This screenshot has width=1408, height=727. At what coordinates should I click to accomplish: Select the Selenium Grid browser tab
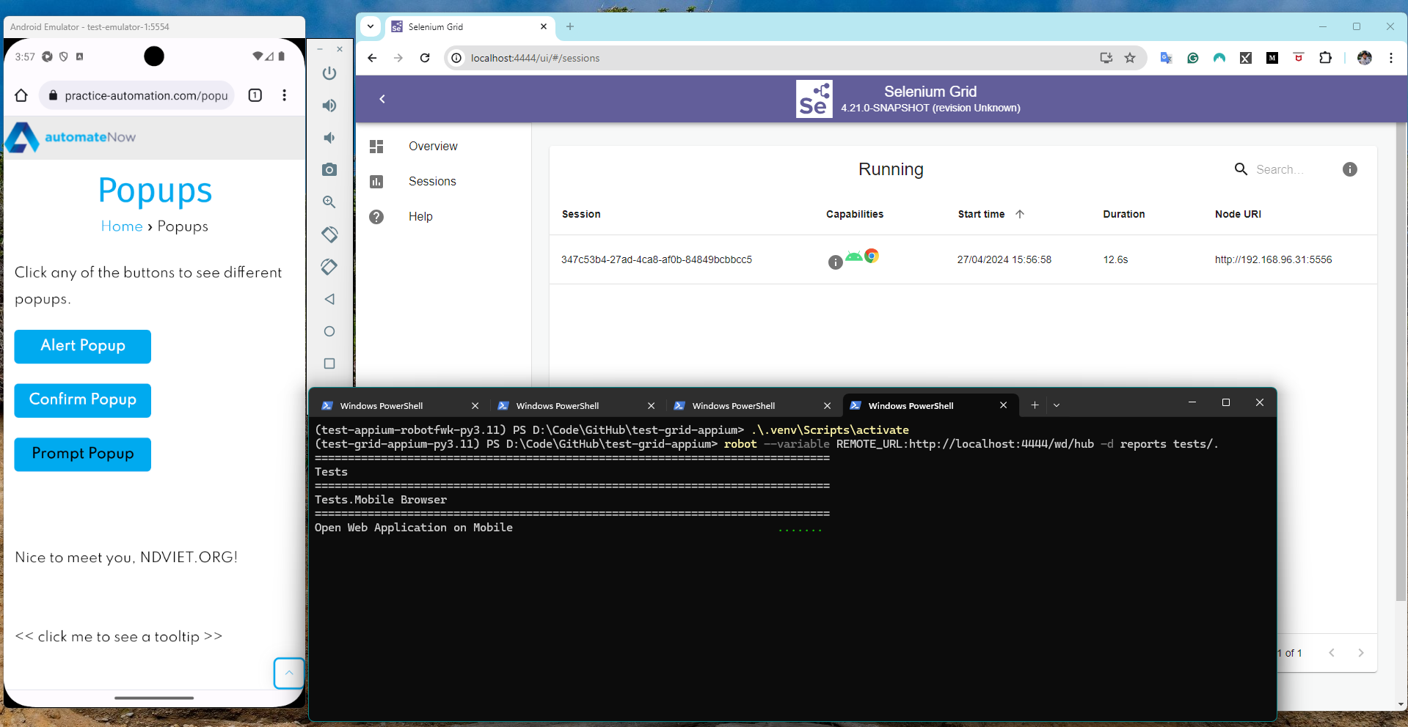tap(470, 26)
